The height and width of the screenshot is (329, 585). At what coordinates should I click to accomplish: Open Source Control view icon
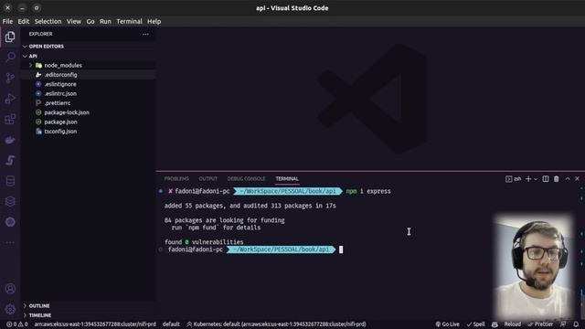10,78
